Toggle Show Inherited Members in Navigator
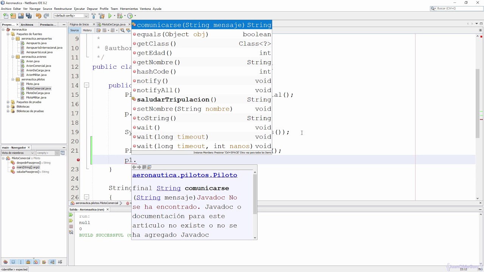 click(x=5, y=262)
